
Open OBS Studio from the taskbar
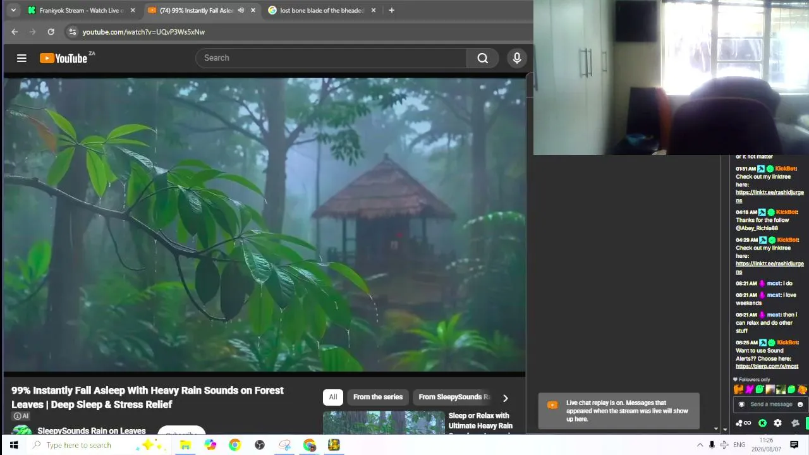(x=259, y=445)
